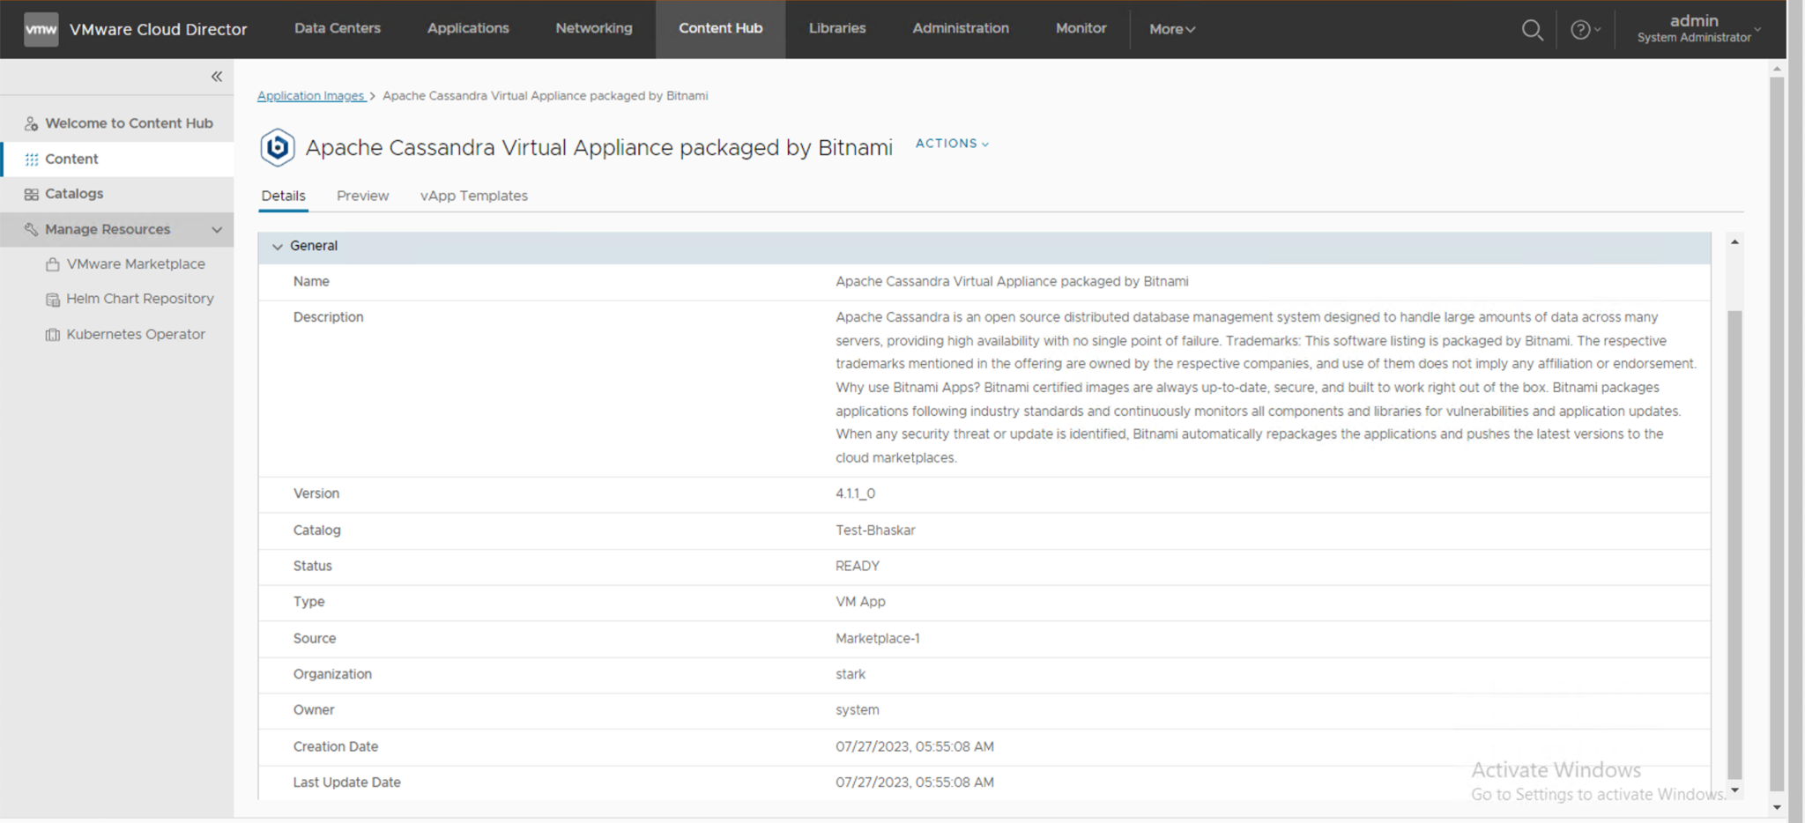Open the vApp Templates tab
This screenshot has height=823, width=1805.
pos(473,196)
